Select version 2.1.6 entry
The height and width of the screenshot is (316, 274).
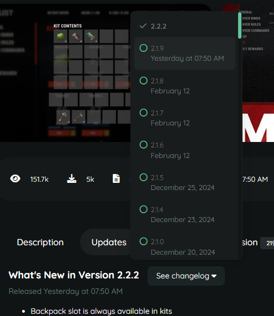pos(185,150)
